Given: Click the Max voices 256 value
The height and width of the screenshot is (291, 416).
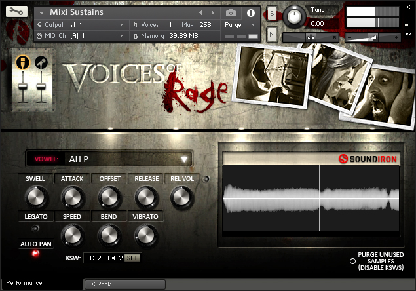Looking at the screenshot, I should [x=205, y=25].
